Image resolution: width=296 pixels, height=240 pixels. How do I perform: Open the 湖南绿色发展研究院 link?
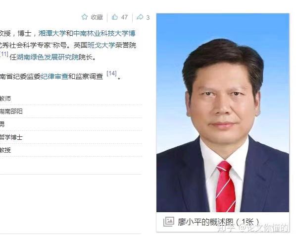pyautogui.click(x=48, y=57)
